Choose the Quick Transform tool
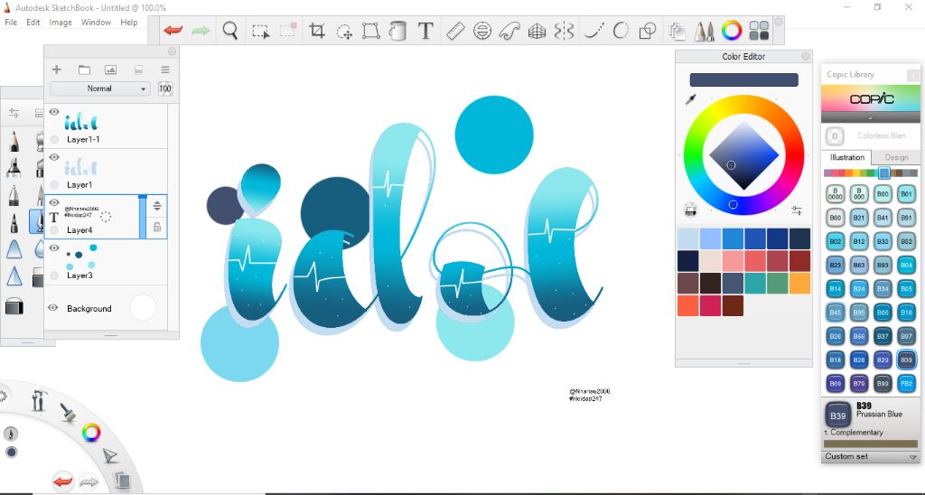Screen dimensions: 925x495 coord(344,32)
